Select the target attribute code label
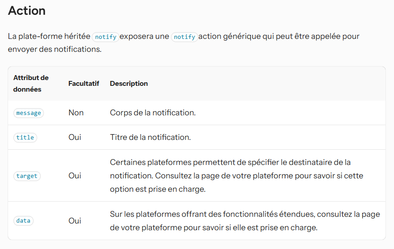The height and width of the screenshot is (249, 394). click(x=27, y=176)
